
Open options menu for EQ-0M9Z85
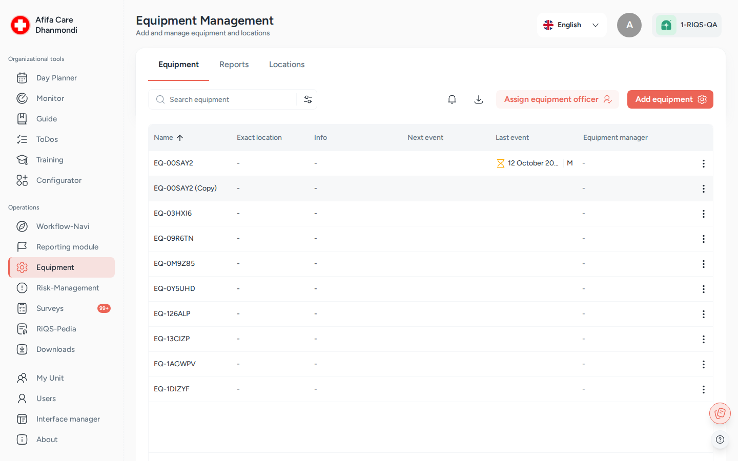coord(704,264)
